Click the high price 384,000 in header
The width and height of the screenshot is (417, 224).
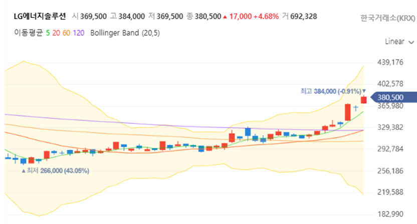pos(131,16)
